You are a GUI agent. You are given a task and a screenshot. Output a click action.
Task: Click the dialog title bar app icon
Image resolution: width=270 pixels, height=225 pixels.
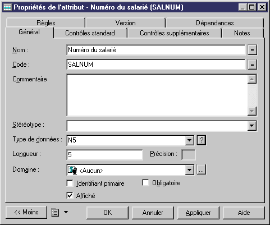point(7,7)
